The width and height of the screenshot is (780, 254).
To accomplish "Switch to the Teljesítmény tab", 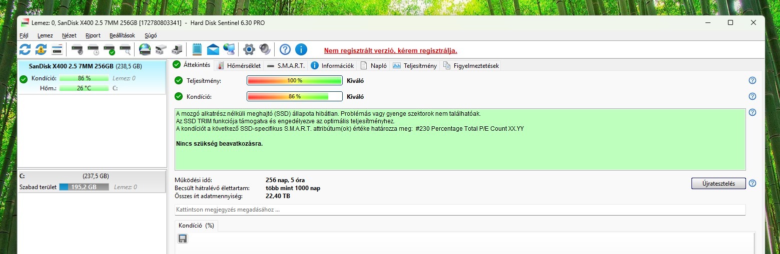I will 415,65.
